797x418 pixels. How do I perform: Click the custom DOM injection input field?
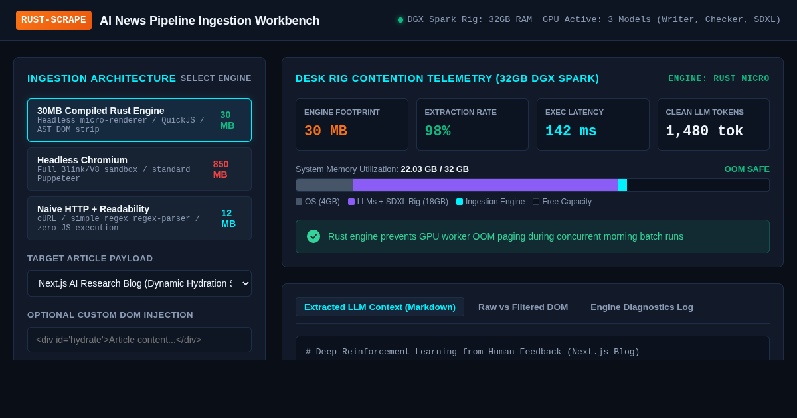click(139, 340)
